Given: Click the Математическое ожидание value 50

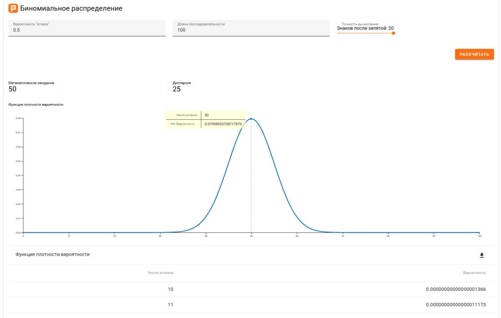Looking at the screenshot, I should (13, 88).
